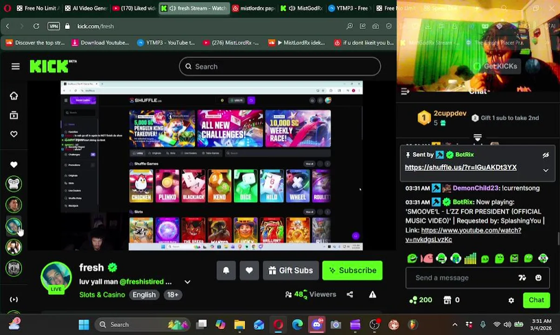Open taskbar volume speaker icon
Screen dimensions: 560x335
pos(507,324)
